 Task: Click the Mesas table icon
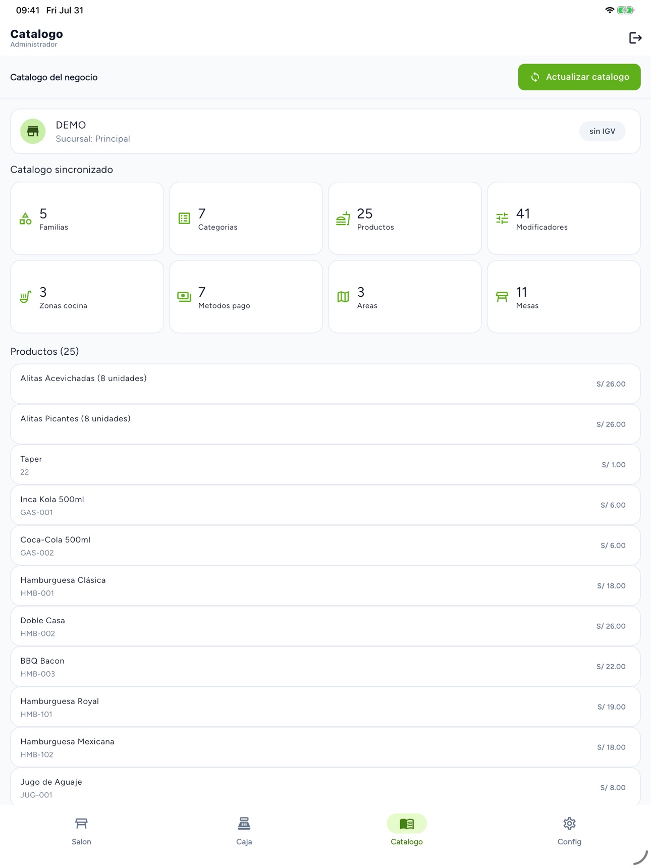coord(502,297)
